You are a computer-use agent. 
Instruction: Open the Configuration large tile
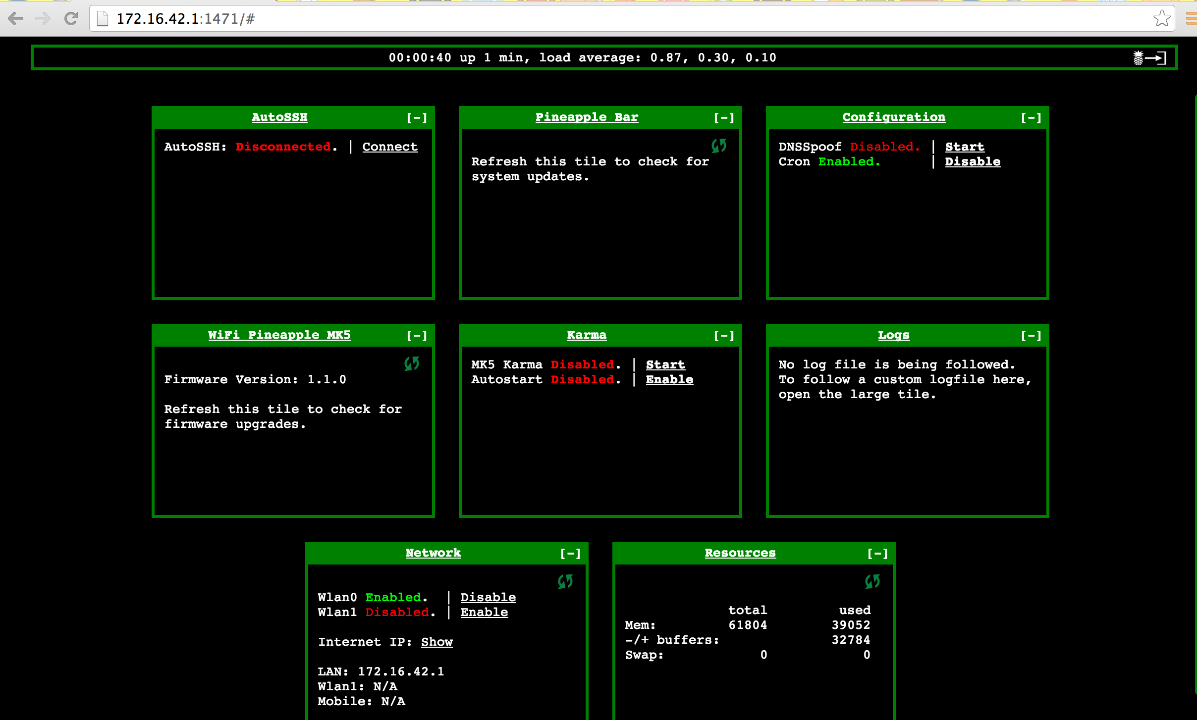(893, 117)
